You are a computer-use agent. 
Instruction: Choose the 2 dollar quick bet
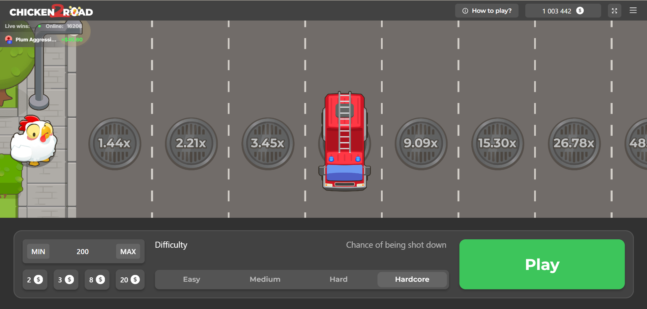[x=35, y=280]
